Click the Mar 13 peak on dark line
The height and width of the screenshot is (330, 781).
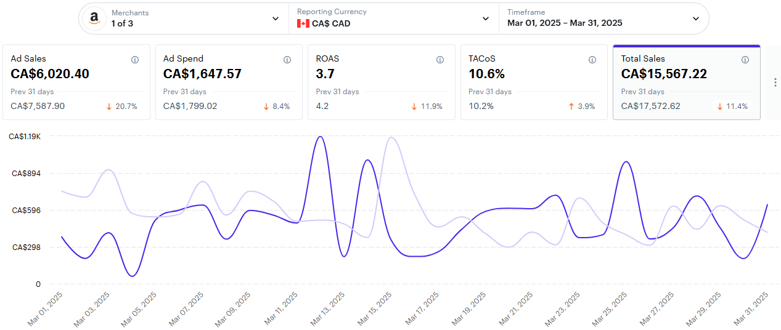pos(320,137)
